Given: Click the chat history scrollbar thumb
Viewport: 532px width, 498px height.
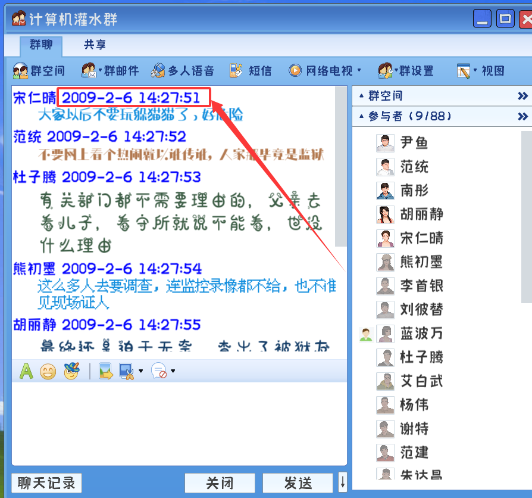Looking at the screenshot, I should coord(340,166).
